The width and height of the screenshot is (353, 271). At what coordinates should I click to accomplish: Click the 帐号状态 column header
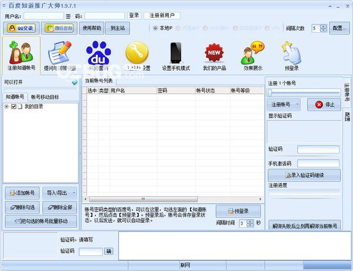pos(213,91)
